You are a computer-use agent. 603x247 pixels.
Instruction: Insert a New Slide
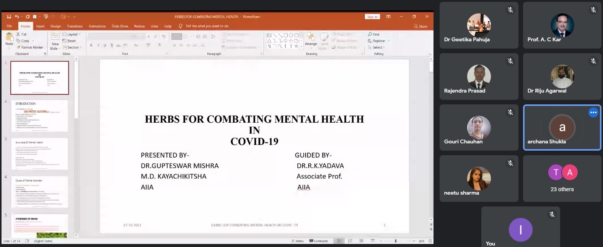click(x=55, y=41)
